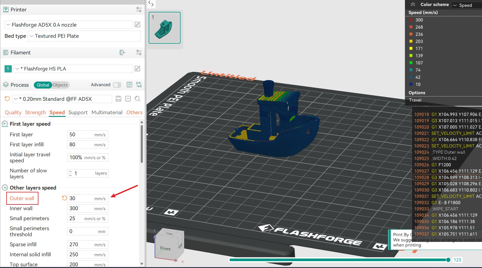Expand the Color scheme Speed dropdown
This screenshot has height=268, width=482.
click(x=466, y=5)
